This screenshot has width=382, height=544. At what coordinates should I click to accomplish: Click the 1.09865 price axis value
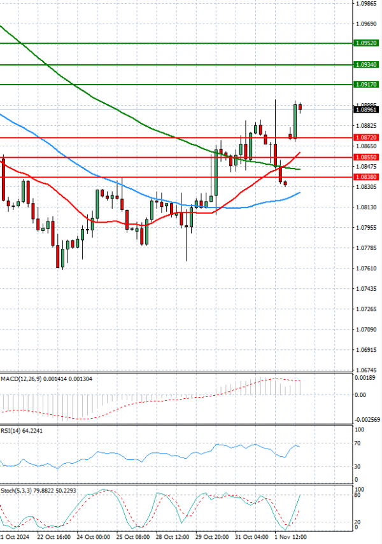click(x=366, y=4)
